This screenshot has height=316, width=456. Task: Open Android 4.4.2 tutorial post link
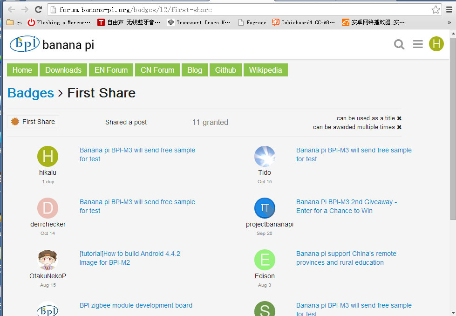pyautogui.click(x=130, y=258)
